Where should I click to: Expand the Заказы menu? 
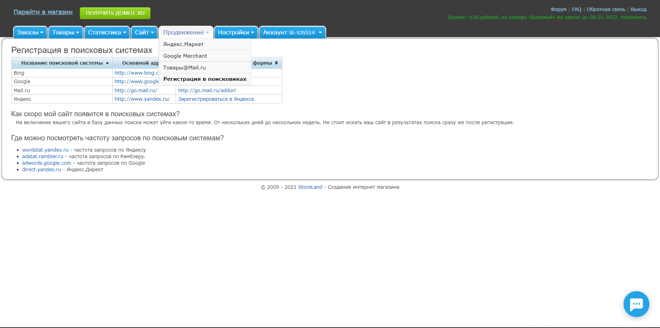30,32
